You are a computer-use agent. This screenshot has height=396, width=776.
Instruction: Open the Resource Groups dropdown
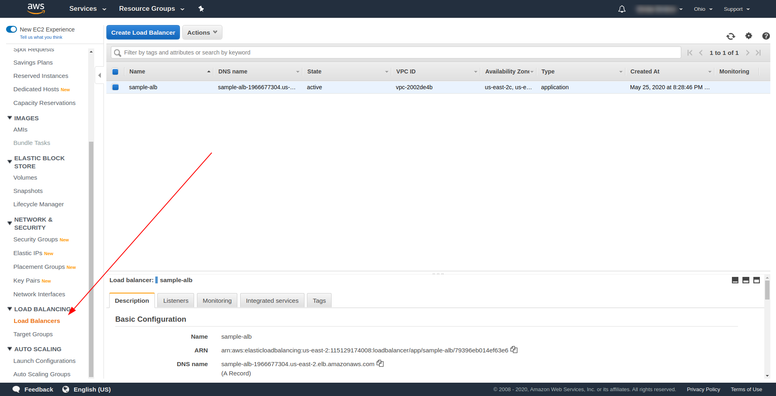click(152, 9)
